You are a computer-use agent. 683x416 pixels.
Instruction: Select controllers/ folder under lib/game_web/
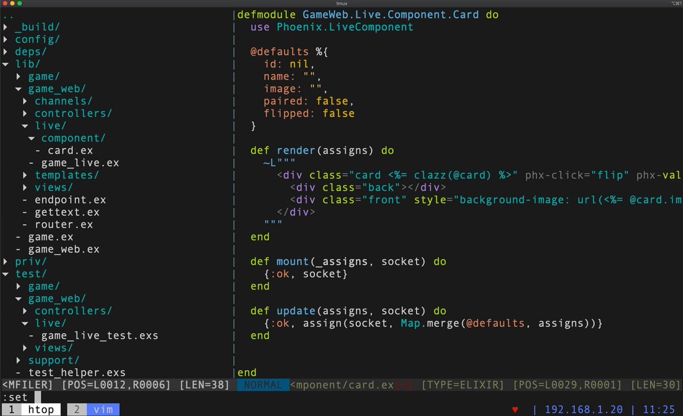click(73, 114)
